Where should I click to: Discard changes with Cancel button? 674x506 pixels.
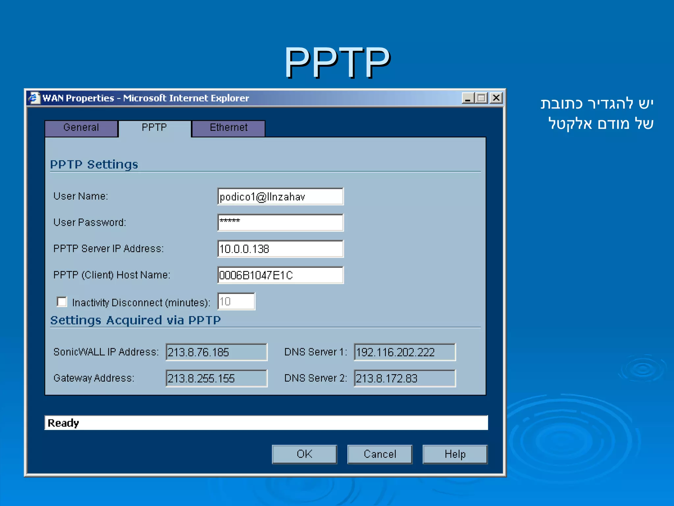click(380, 454)
